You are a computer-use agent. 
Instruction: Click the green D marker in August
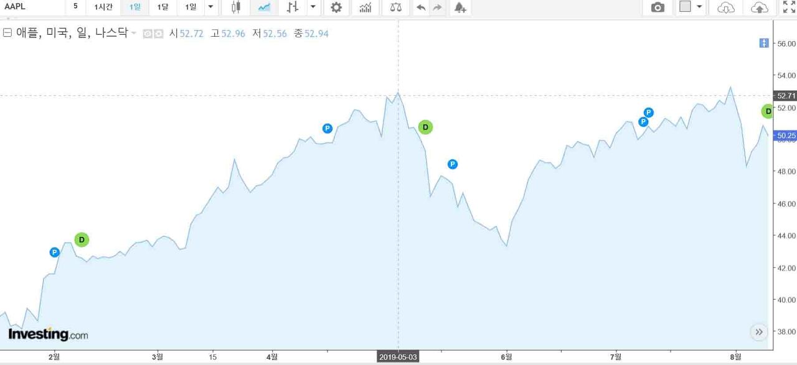(x=767, y=111)
